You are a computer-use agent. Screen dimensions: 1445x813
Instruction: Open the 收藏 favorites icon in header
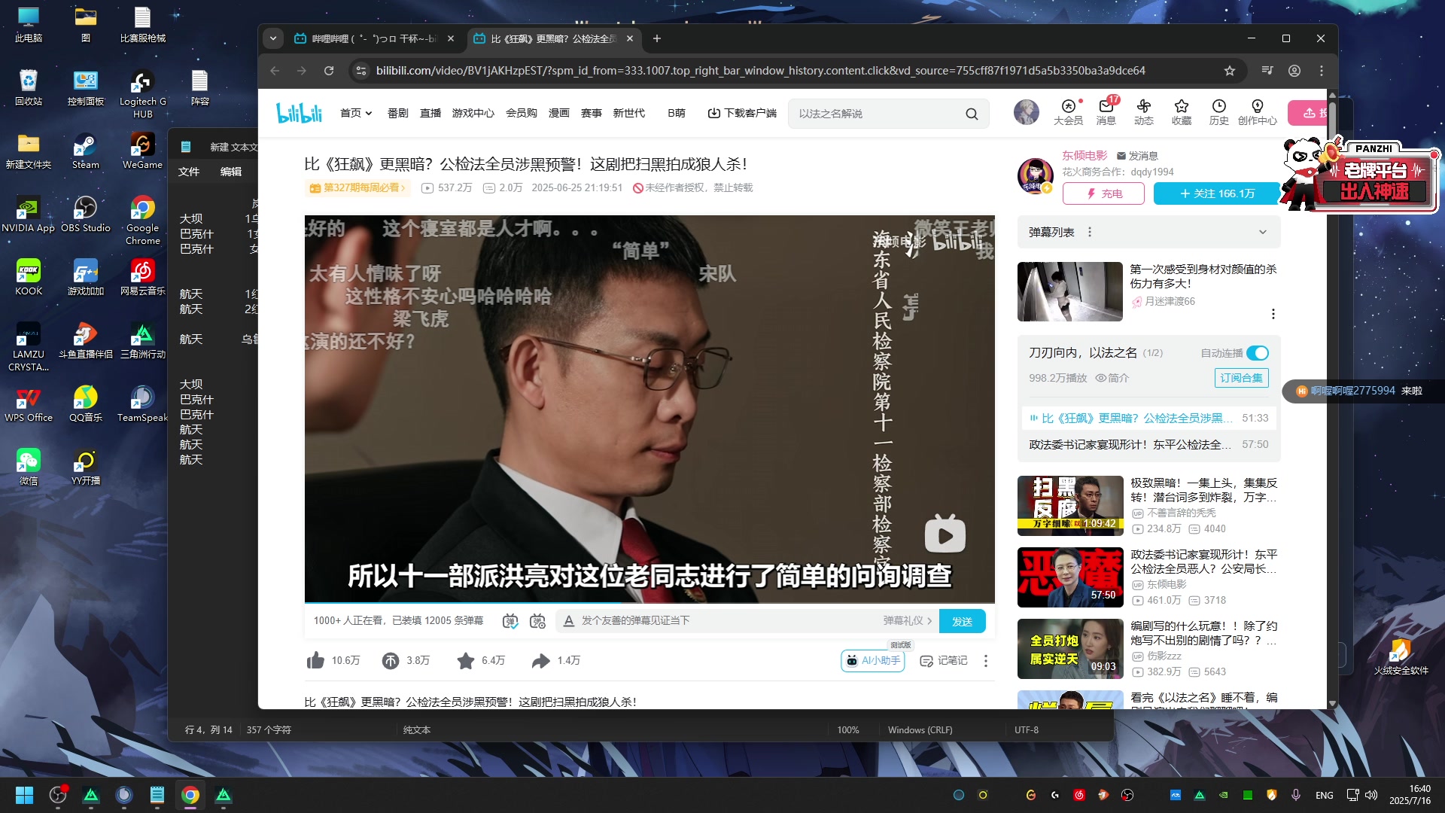click(x=1182, y=112)
